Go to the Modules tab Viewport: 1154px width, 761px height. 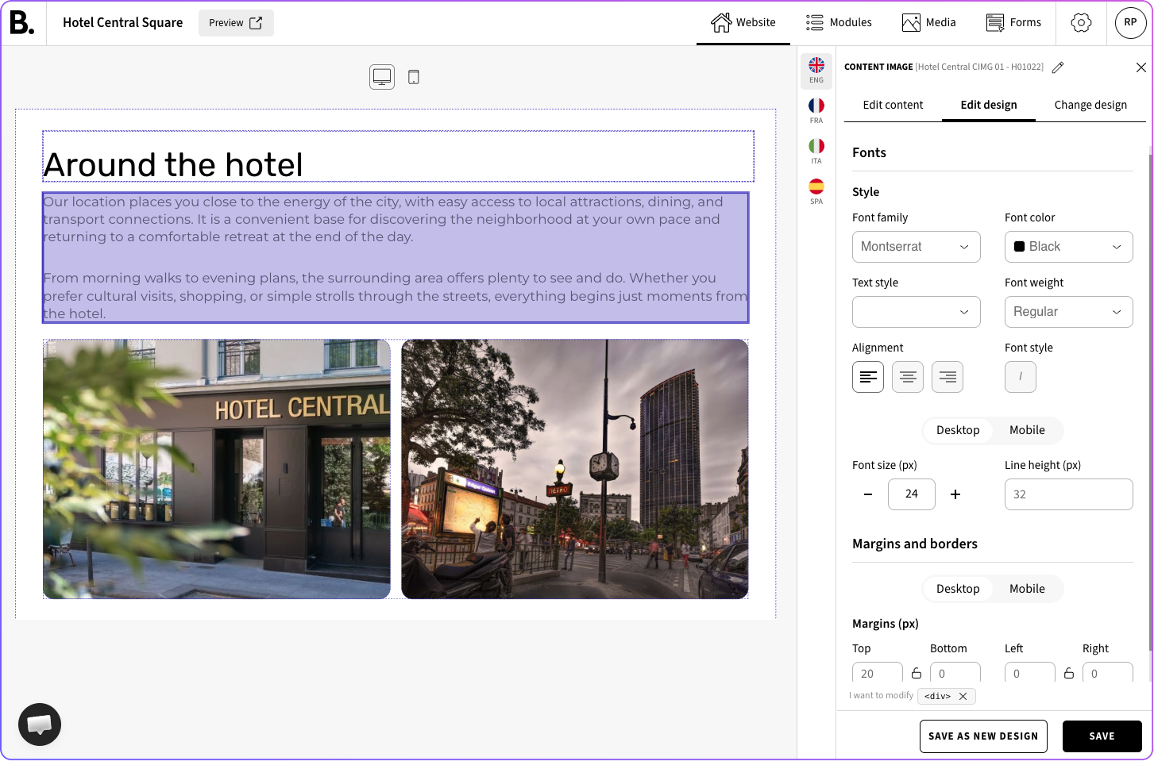839,23
